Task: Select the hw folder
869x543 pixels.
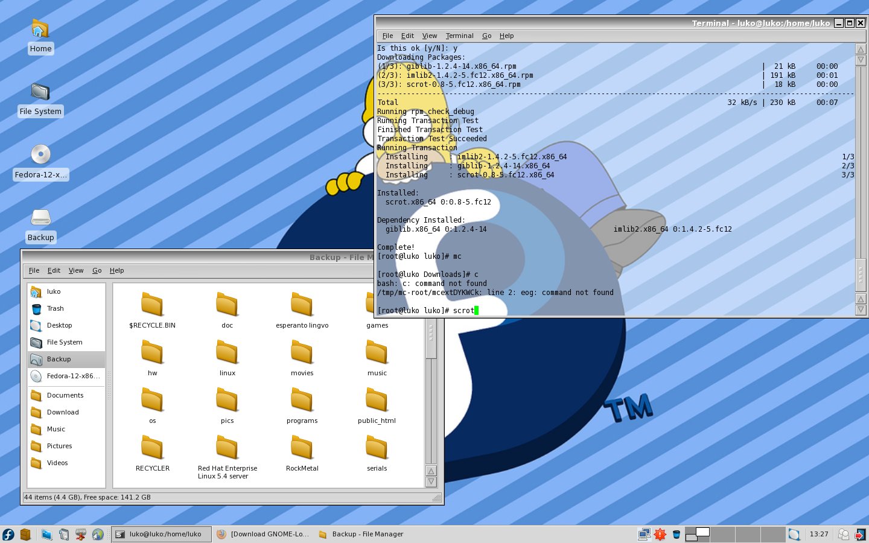Action: click(152, 358)
